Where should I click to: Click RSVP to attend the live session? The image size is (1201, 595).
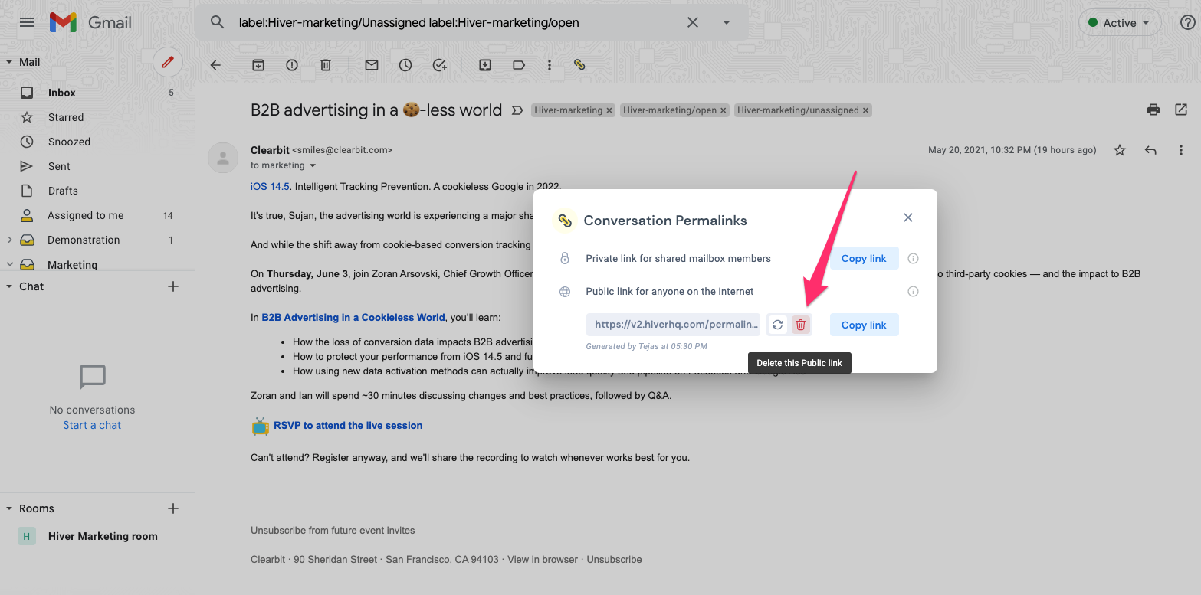pos(348,425)
